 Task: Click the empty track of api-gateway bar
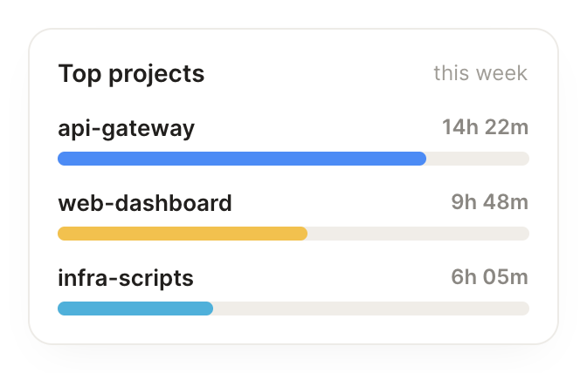[x=478, y=159]
